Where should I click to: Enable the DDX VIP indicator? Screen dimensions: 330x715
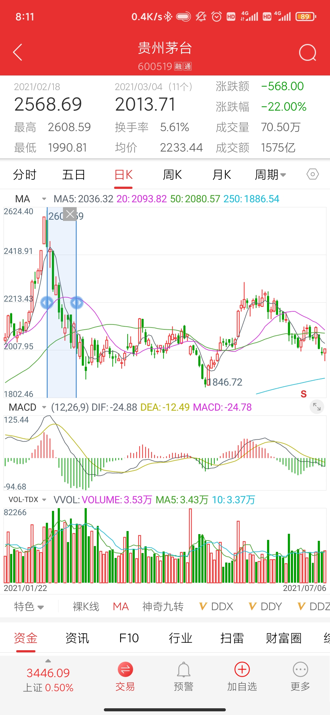coord(216,607)
